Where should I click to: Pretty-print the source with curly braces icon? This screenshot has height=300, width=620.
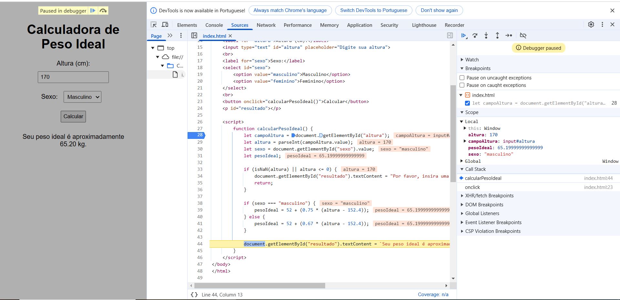pos(194,295)
